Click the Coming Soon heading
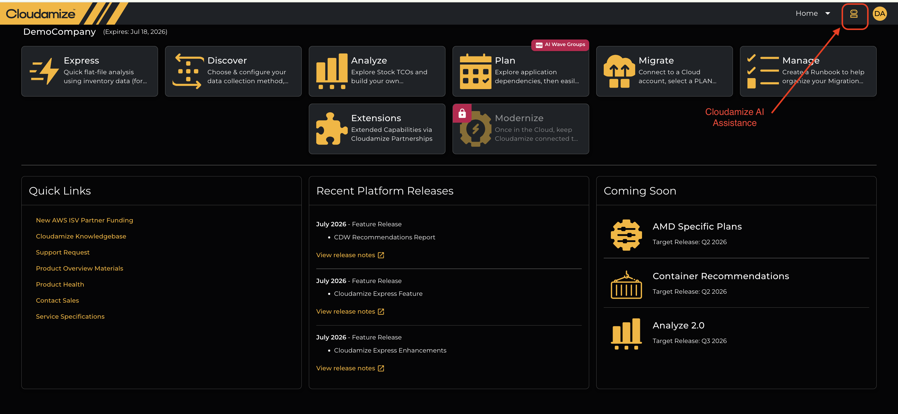The height and width of the screenshot is (414, 898). [x=640, y=191]
